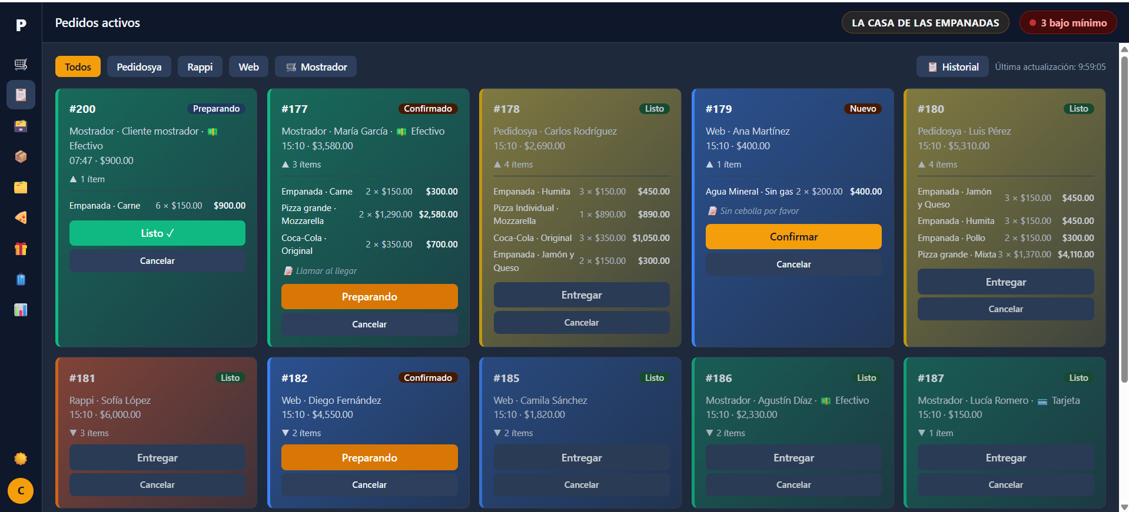1129x512 pixels.
Task: Select the Mostrador filter tab
Action: click(316, 67)
